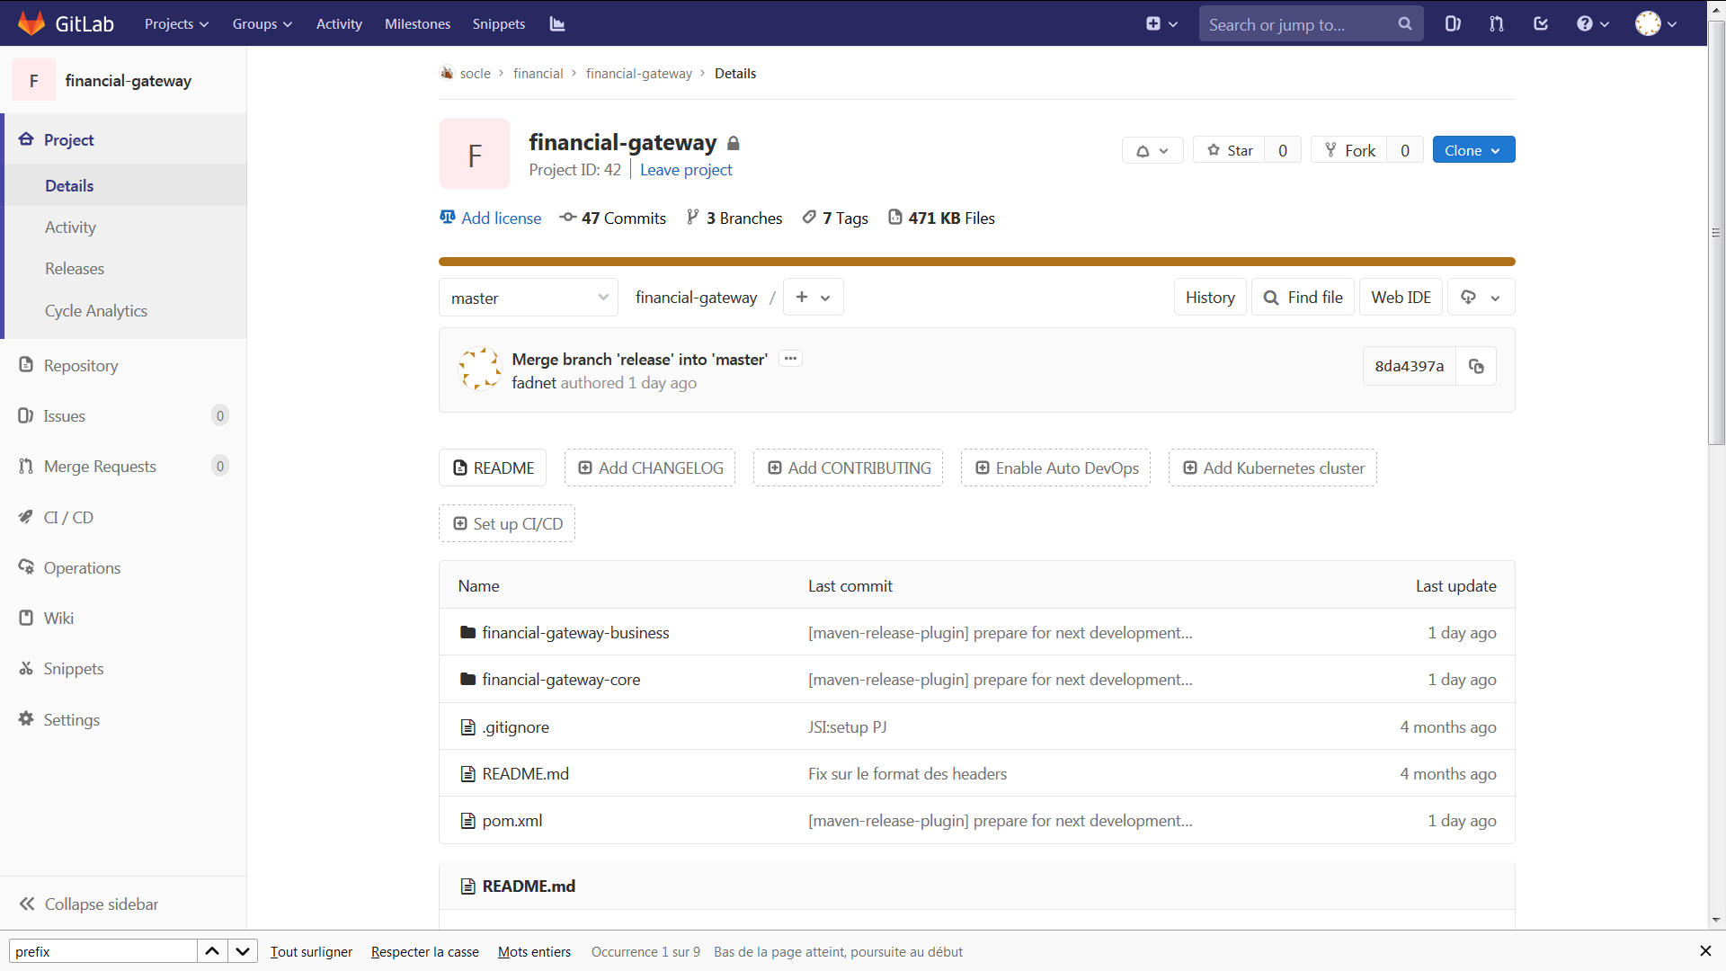1726x971 pixels.
Task: Click the instance statistics chart icon
Action: point(557,24)
